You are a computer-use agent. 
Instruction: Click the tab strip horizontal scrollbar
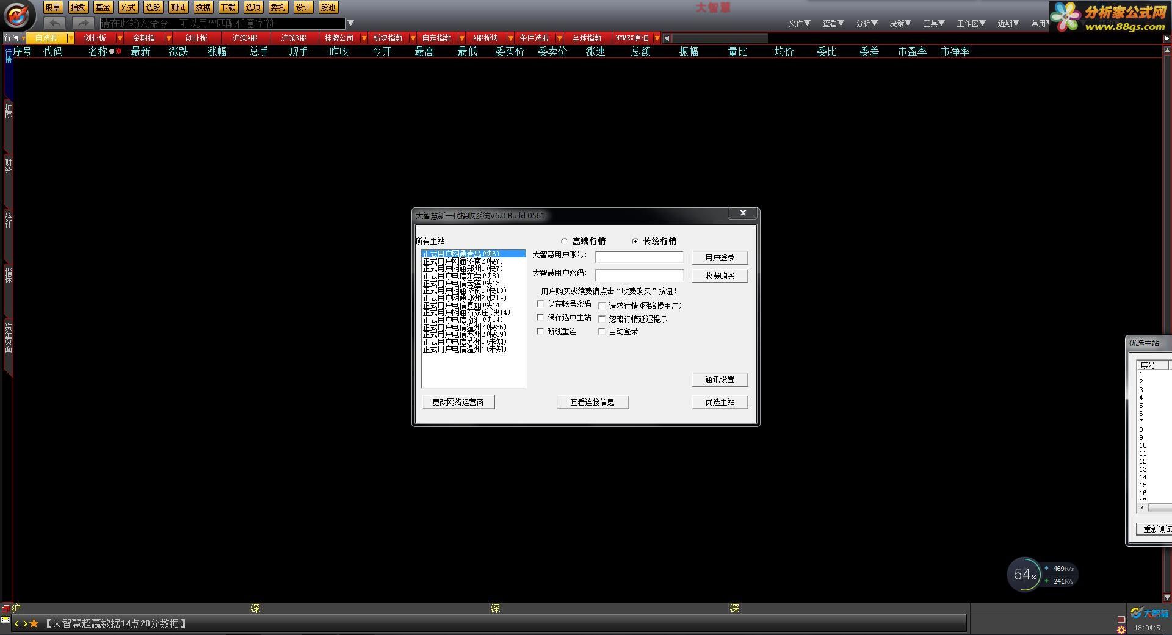tap(720, 38)
